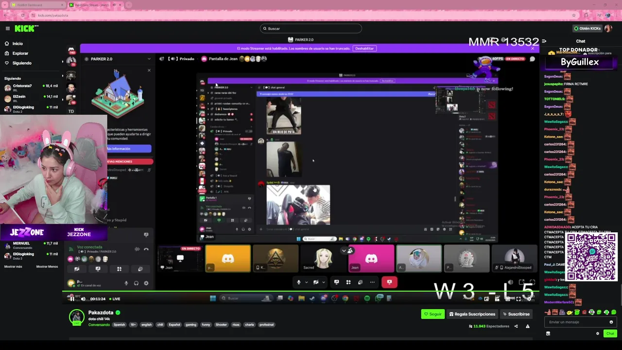Pause the stream playback
622x350 pixels.
[72, 299]
